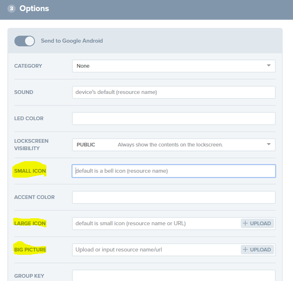The image size is (293, 281).
Task: Click the highlighted Small Icon label
Action: coord(30,171)
